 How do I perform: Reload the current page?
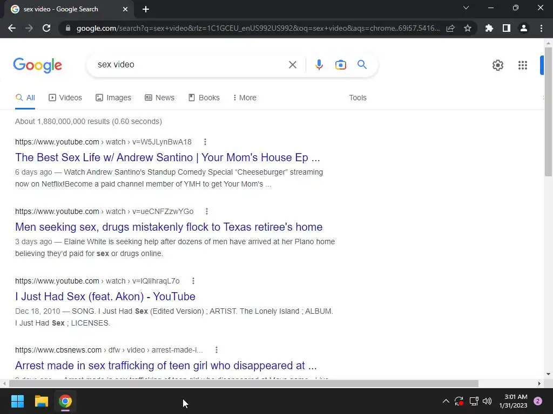(46, 28)
